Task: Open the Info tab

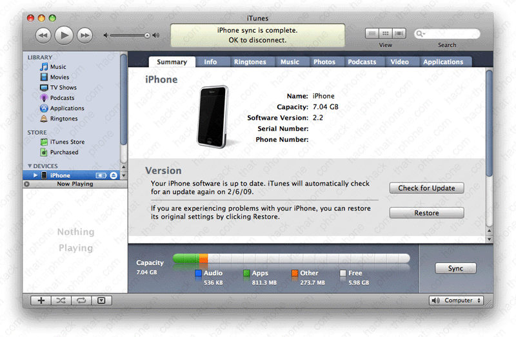Action: [210, 62]
